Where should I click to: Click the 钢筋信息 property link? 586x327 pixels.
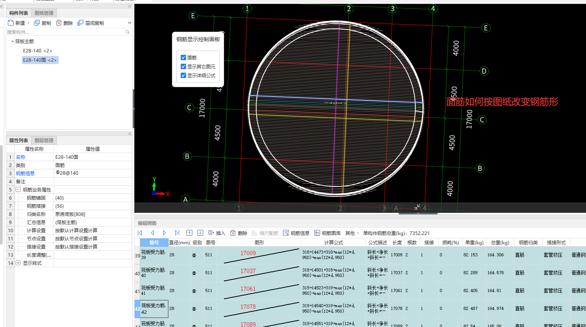coord(25,173)
